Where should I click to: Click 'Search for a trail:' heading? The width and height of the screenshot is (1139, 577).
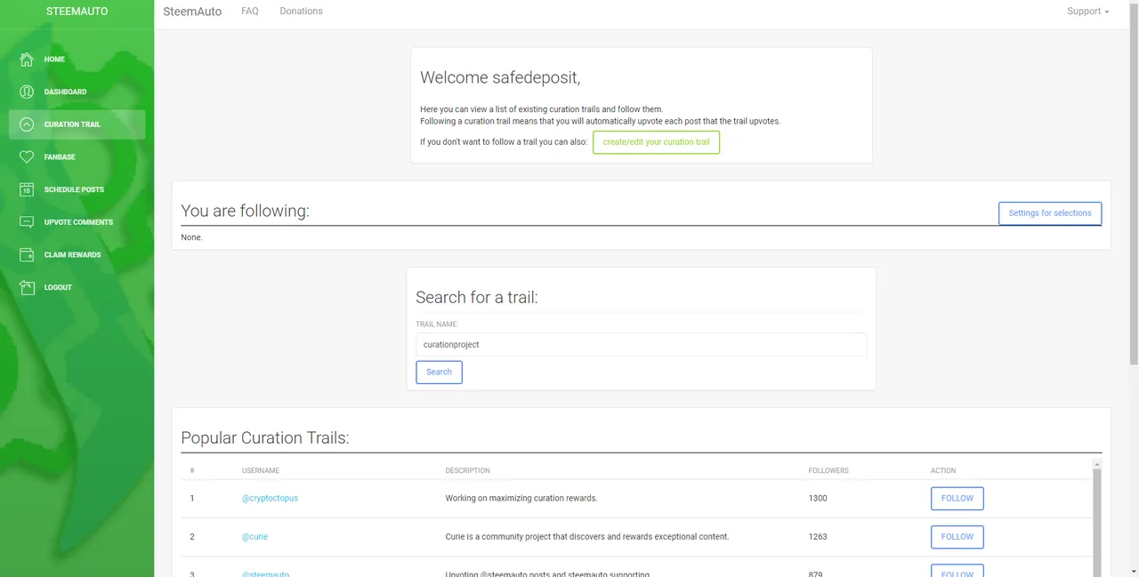pos(477,297)
